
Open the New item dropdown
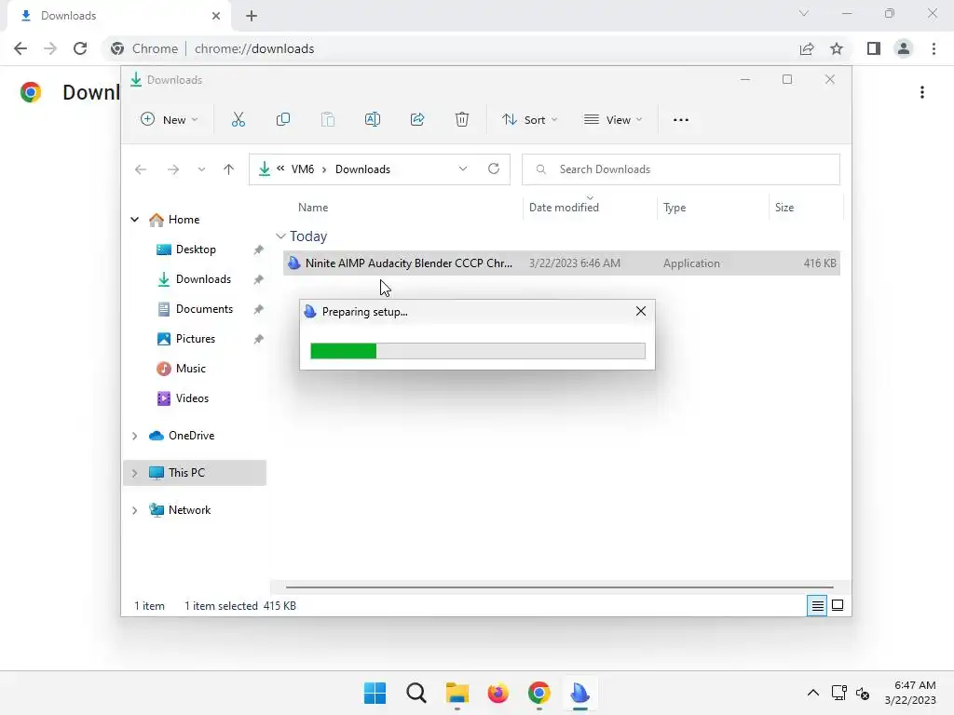(x=170, y=120)
